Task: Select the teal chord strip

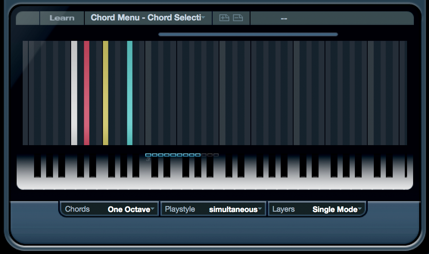Action: pyautogui.click(x=130, y=93)
